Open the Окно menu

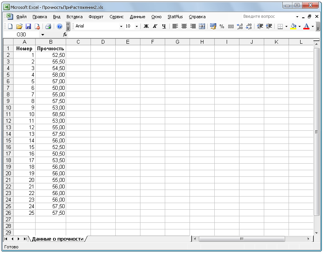[156, 17]
